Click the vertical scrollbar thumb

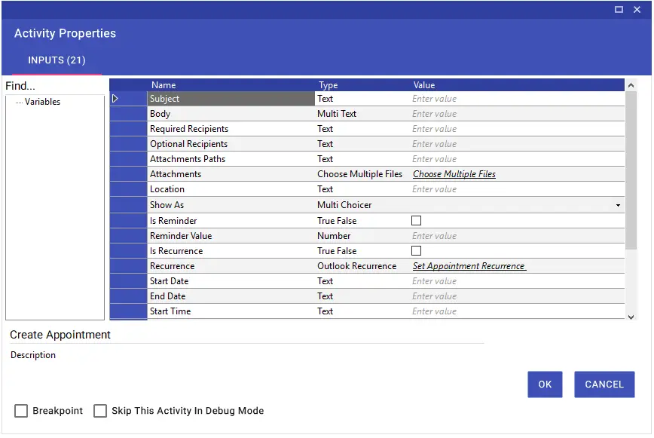[x=631, y=171]
